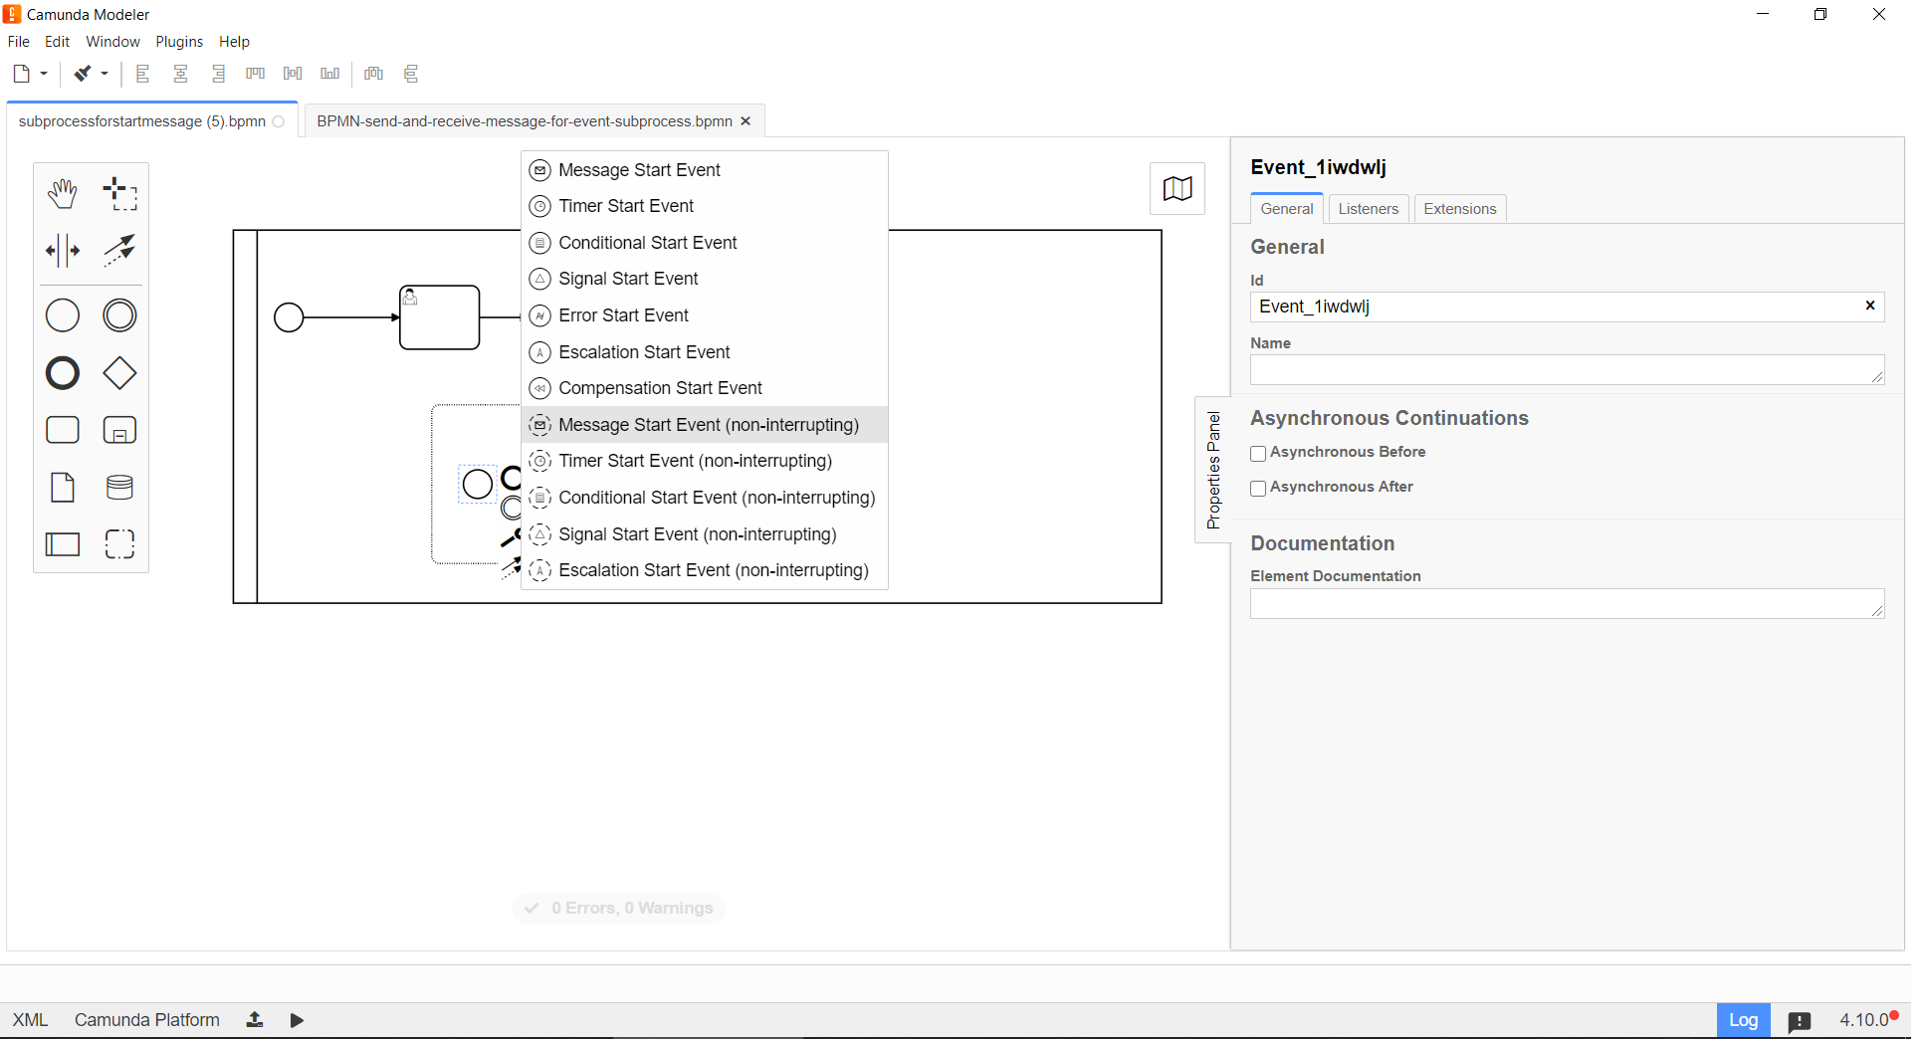Screen dimensions: 1927x1039
Task: Create a data store reference
Action: (119, 487)
